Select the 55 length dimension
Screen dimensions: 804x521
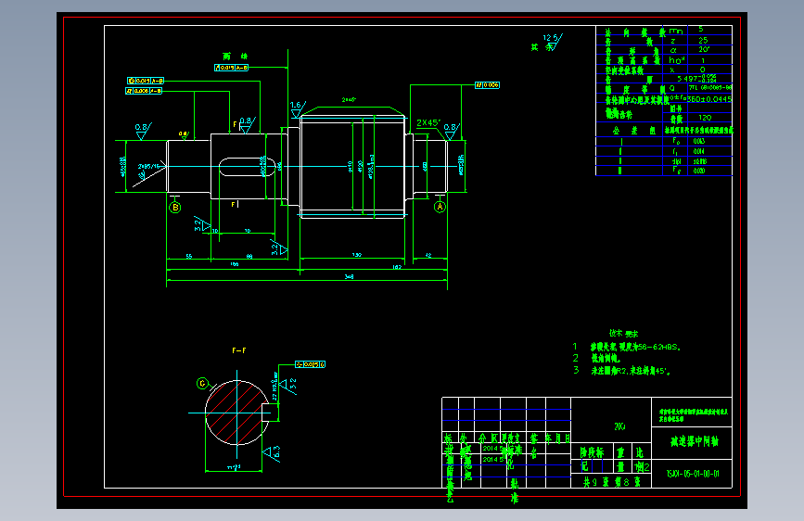click(188, 256)
